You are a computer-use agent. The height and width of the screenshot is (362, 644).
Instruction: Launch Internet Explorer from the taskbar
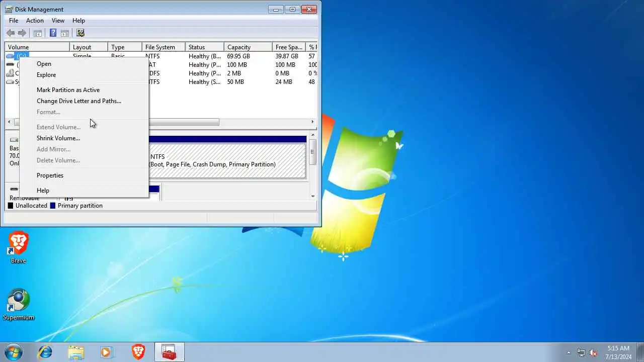[x=45, y=352]
